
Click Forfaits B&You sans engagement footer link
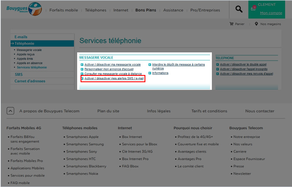25,139
